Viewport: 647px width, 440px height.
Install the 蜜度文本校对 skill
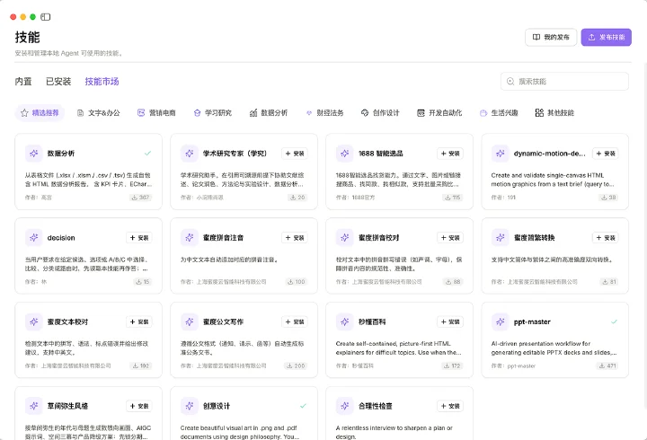pos(139,321)
